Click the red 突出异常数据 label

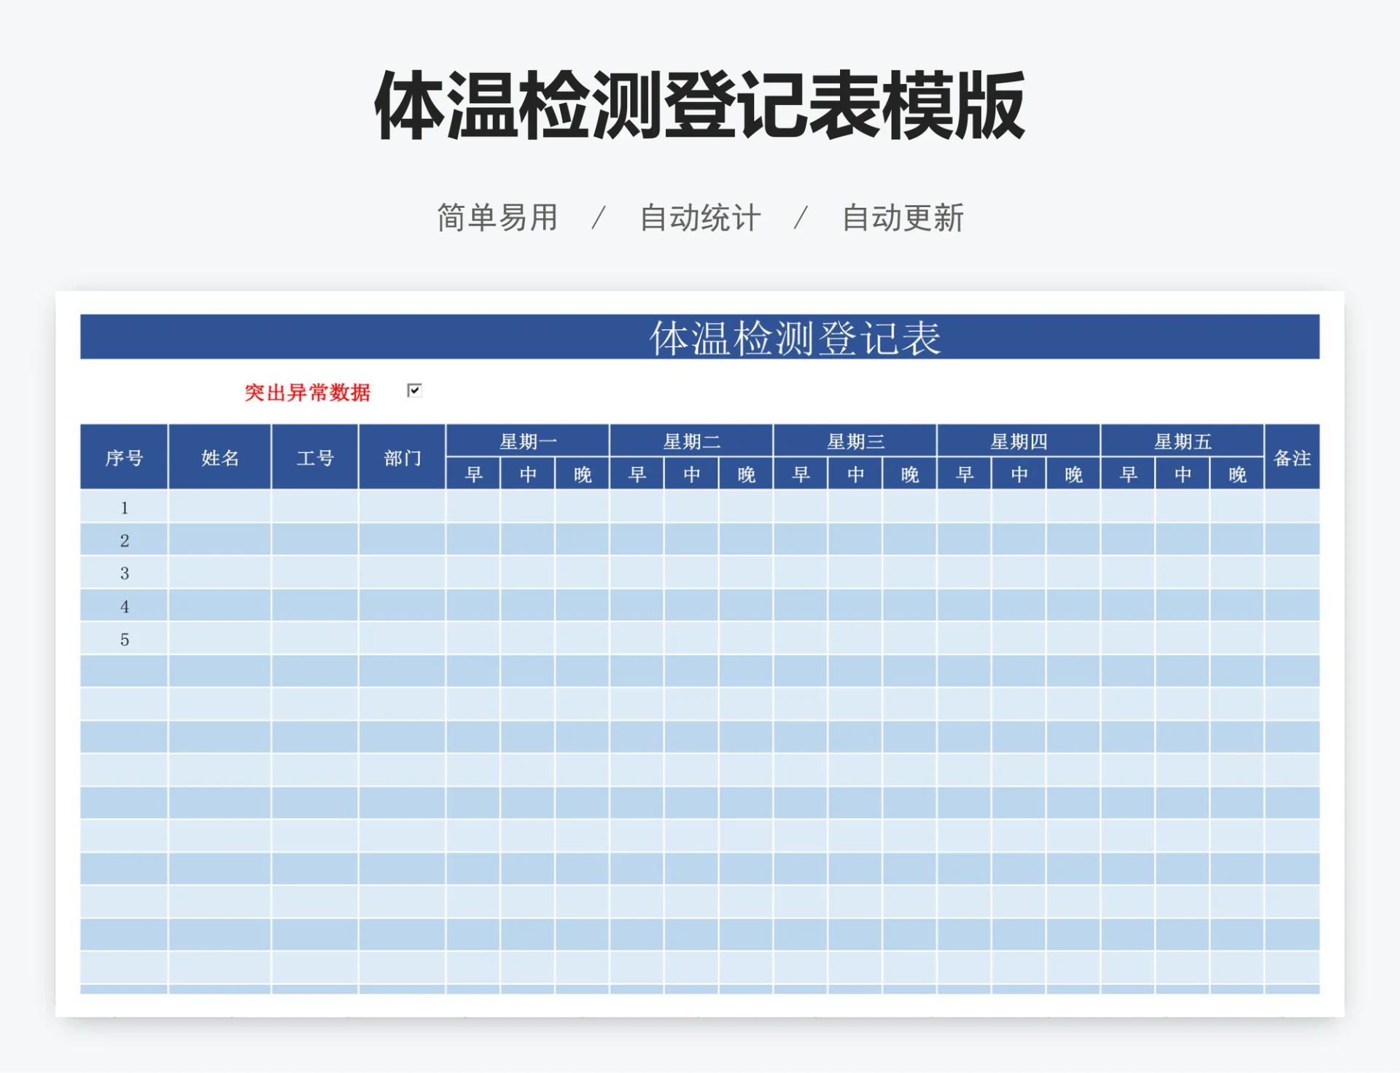pyautogui.click(x=307, y=390)
